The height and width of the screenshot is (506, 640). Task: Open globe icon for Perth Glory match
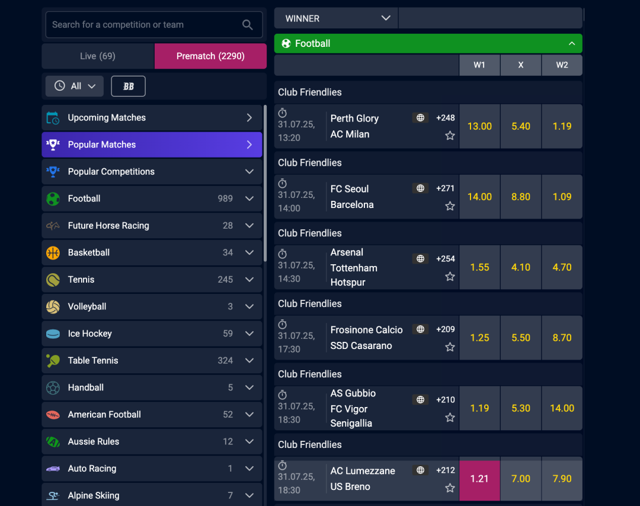click(420, 118)
